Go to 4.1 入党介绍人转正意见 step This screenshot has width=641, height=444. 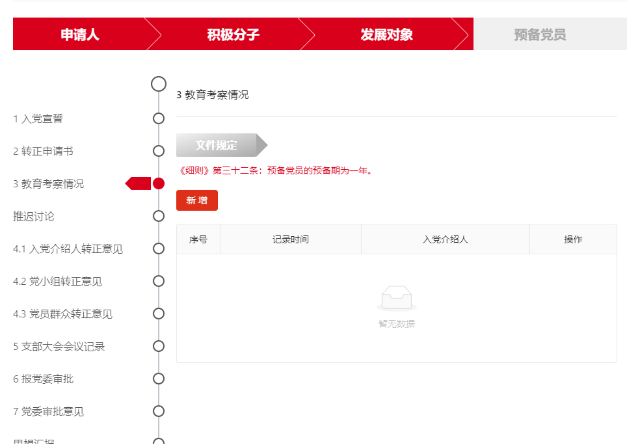coord(68,249)
